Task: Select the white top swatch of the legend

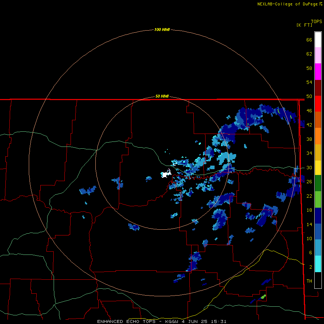Action: (x=318, y=40)
